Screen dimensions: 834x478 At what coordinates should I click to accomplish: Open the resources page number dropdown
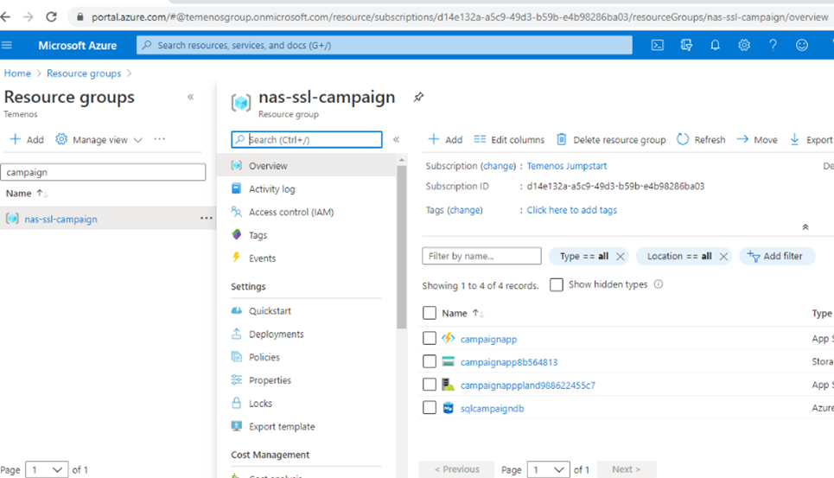(x=548, y=469)
